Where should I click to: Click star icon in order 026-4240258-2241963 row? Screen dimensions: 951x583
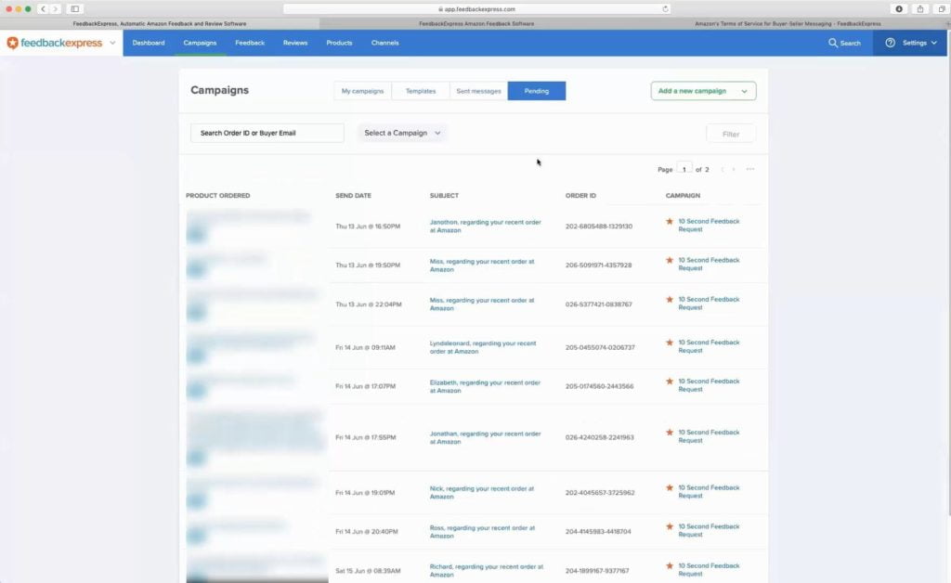point(670,432)
